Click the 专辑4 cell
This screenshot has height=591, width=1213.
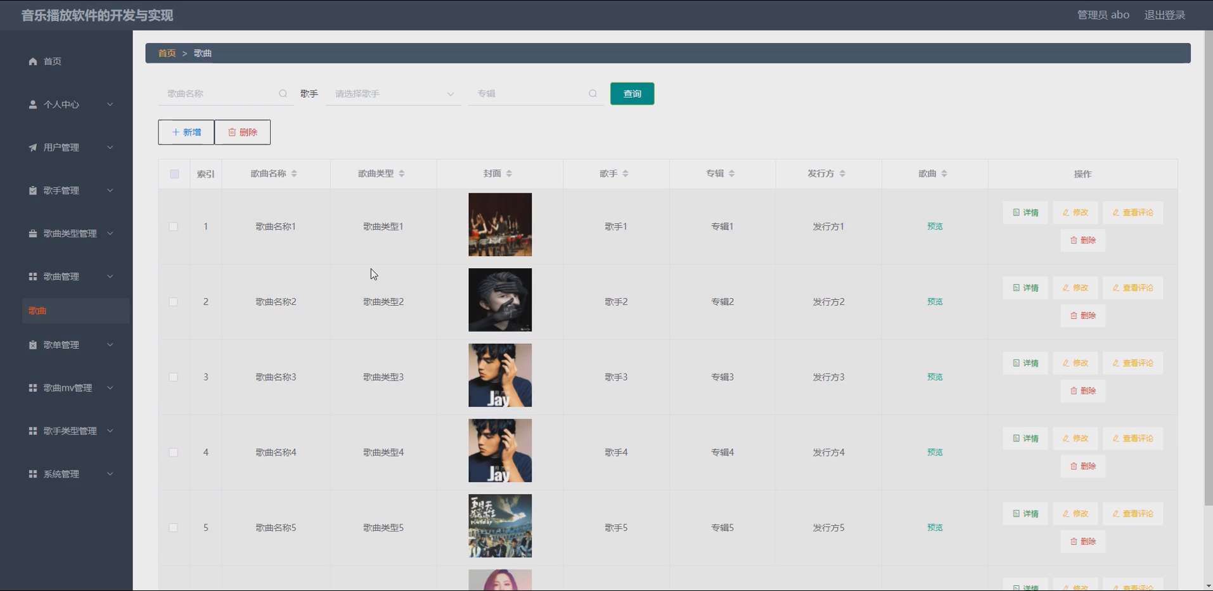(722, 453)
